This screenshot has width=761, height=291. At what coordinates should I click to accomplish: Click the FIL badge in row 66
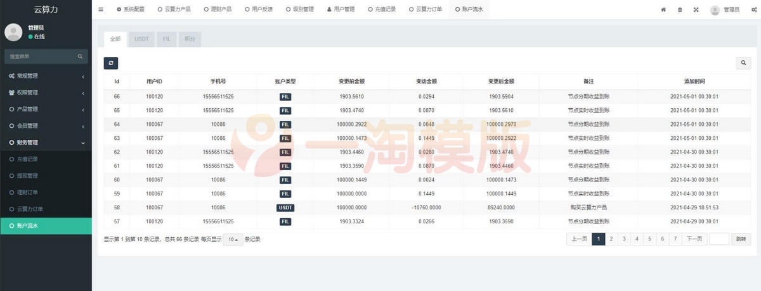(285, 97)
